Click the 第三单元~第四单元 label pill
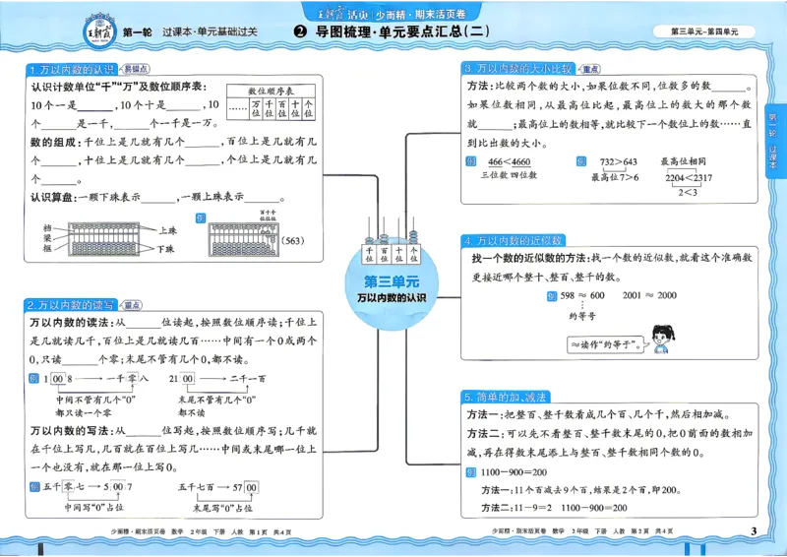Image resolution: width=787 pixels, height=557 pixels. 704,31
